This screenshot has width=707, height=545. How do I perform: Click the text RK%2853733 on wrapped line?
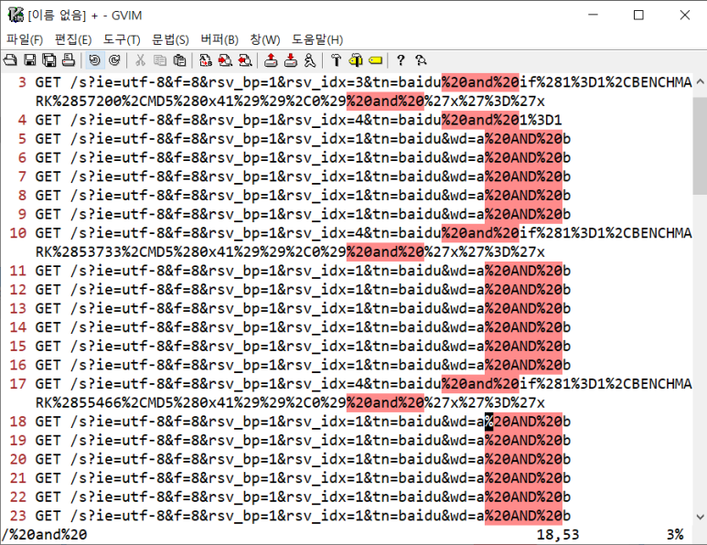tap(78, 252)
